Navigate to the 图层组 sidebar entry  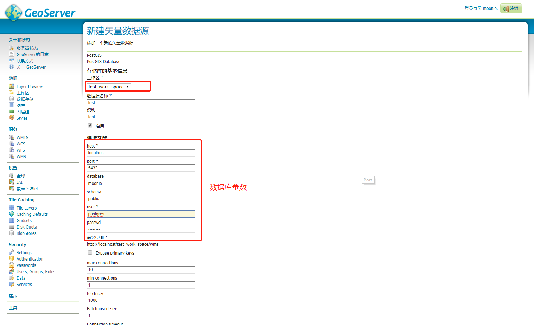22,112
